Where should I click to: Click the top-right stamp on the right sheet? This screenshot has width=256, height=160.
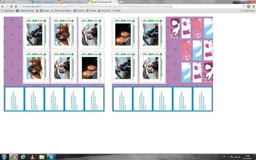click(152, 33)
